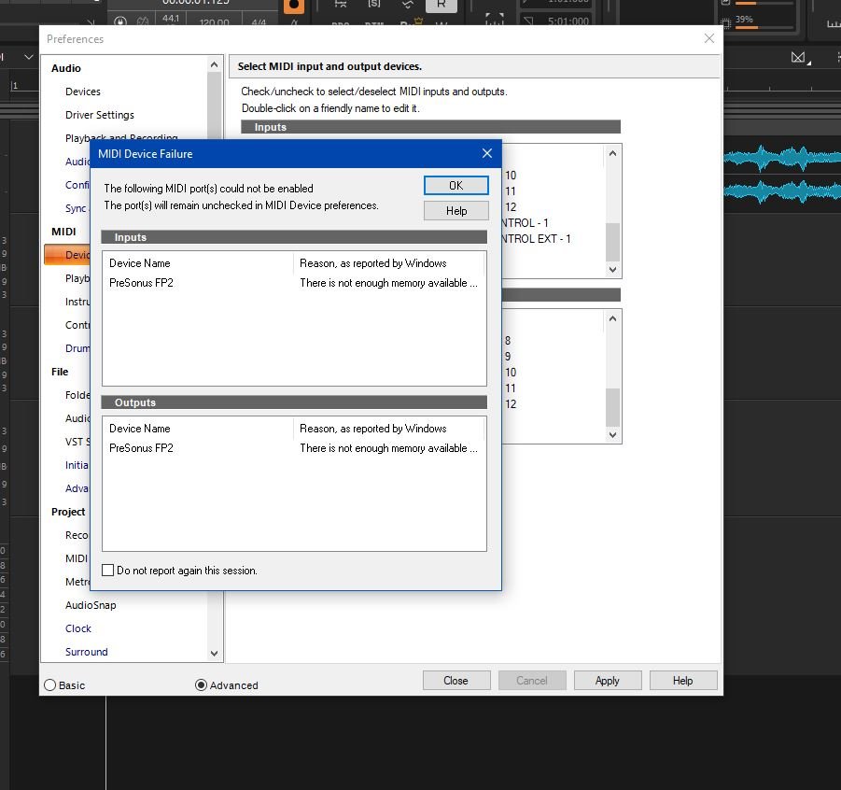
Task: Click the orange Record button in transport
Action: [x=293, y=6]
